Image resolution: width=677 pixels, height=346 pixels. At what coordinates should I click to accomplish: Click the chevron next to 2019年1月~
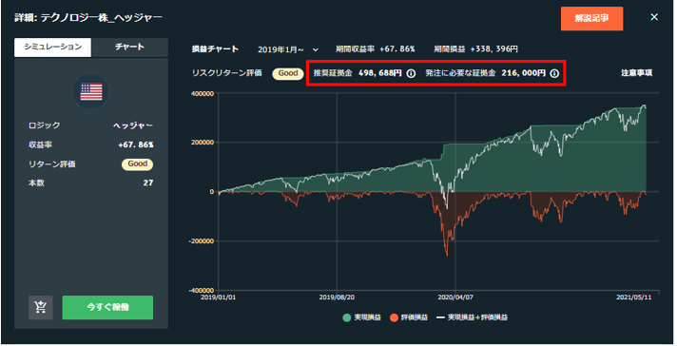coord(316,49)
